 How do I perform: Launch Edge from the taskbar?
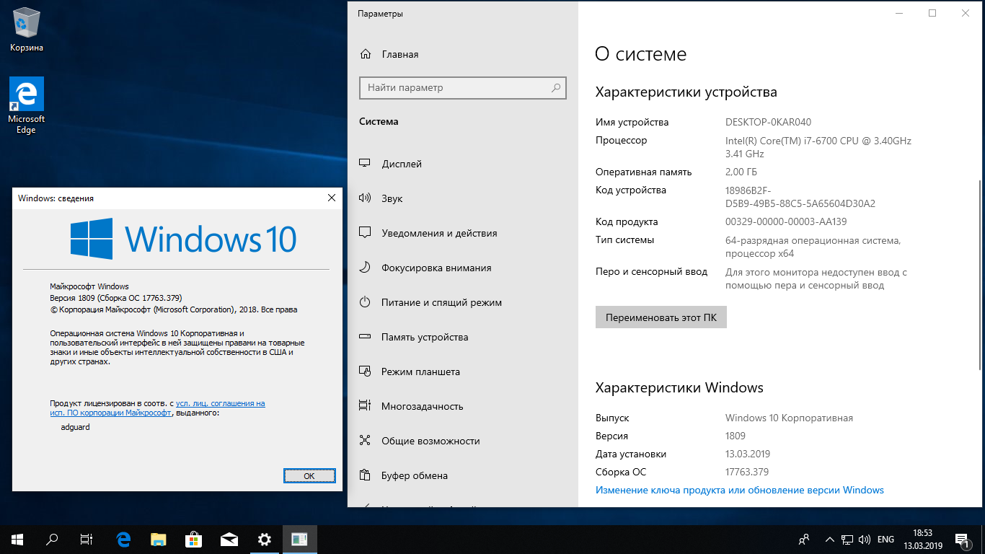point(123,539)
